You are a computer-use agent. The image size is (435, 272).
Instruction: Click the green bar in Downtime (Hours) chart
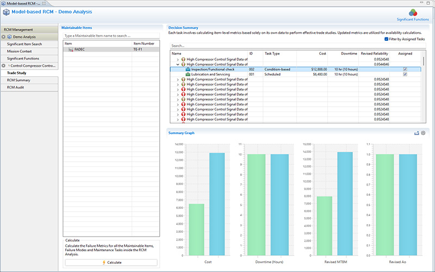(x=256, y=205)
